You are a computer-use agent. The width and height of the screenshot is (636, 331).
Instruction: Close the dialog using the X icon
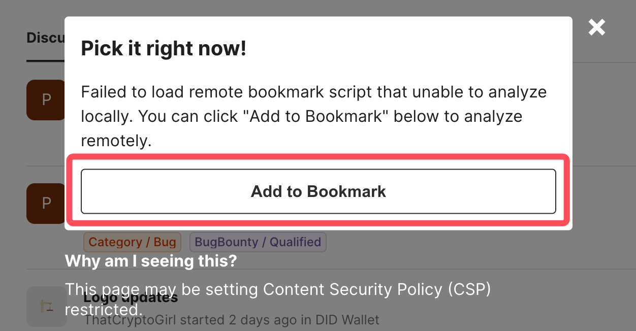(x=597, y=27)
